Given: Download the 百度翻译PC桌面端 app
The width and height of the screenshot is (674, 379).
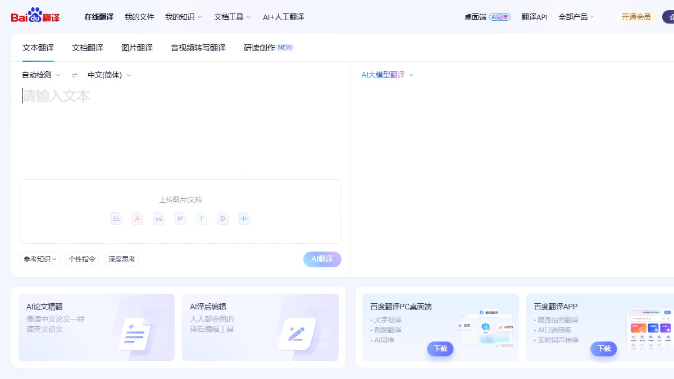Looking at the screenshot, I should [440, 349].
